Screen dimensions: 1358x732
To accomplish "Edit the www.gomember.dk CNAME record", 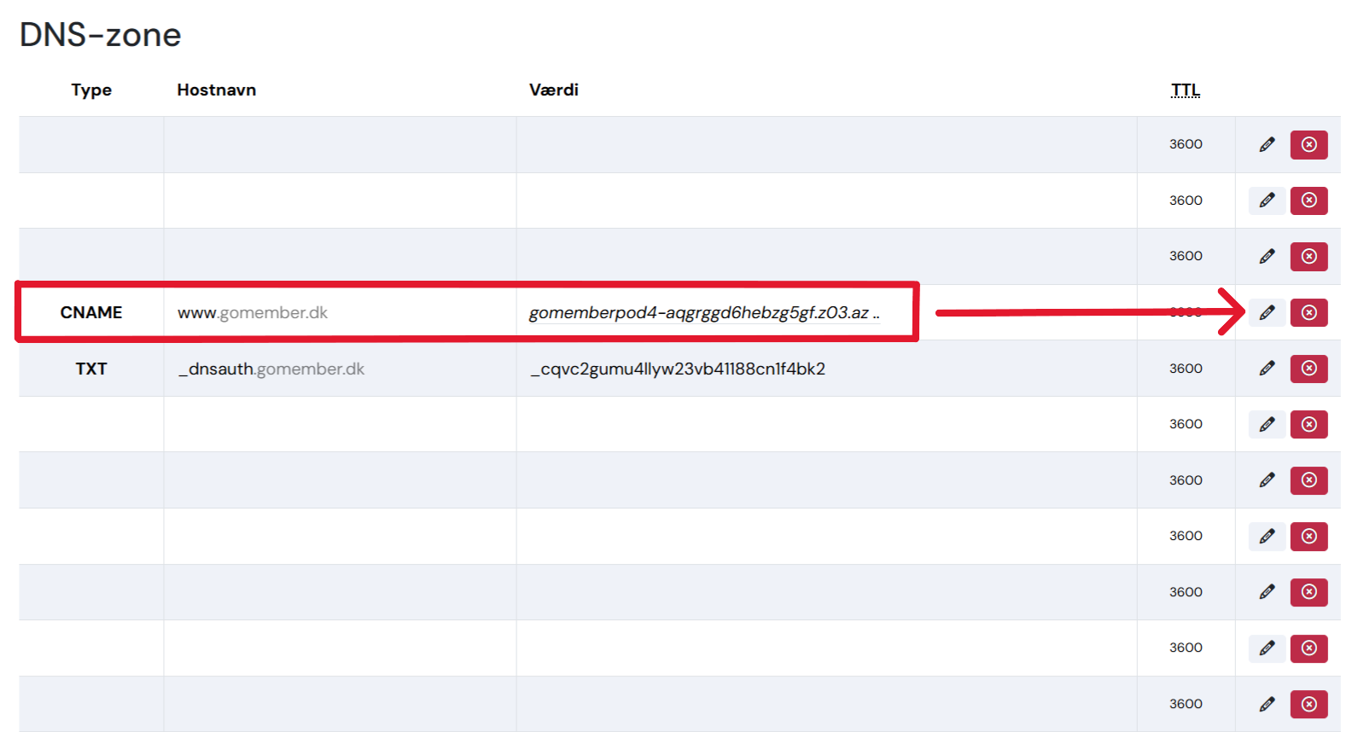I will 1267,312.
